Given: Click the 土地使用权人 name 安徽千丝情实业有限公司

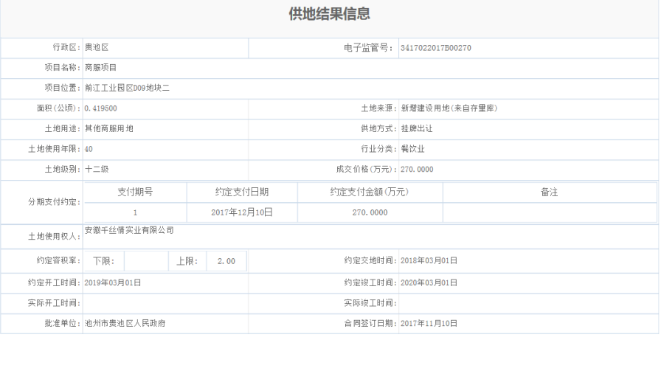Looking at the screenshot, I should (129, 231).
